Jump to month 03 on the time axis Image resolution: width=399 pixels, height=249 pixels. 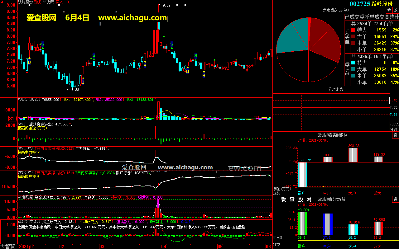[x=102, y=247]
